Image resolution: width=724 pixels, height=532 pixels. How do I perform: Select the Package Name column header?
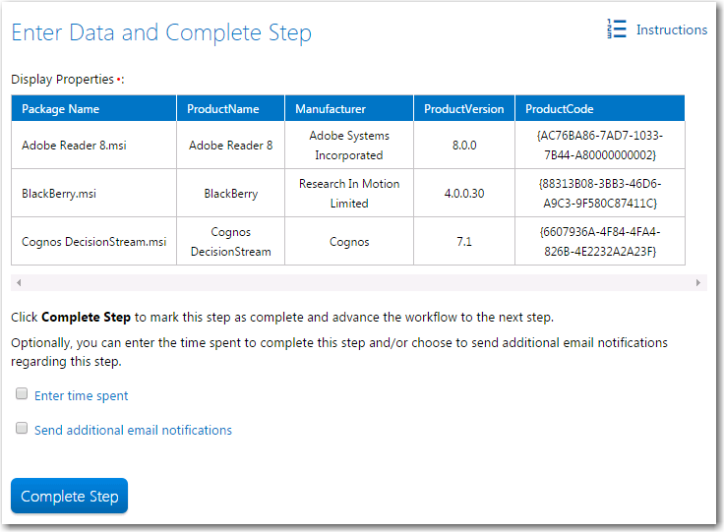click(x=93, y=108)
